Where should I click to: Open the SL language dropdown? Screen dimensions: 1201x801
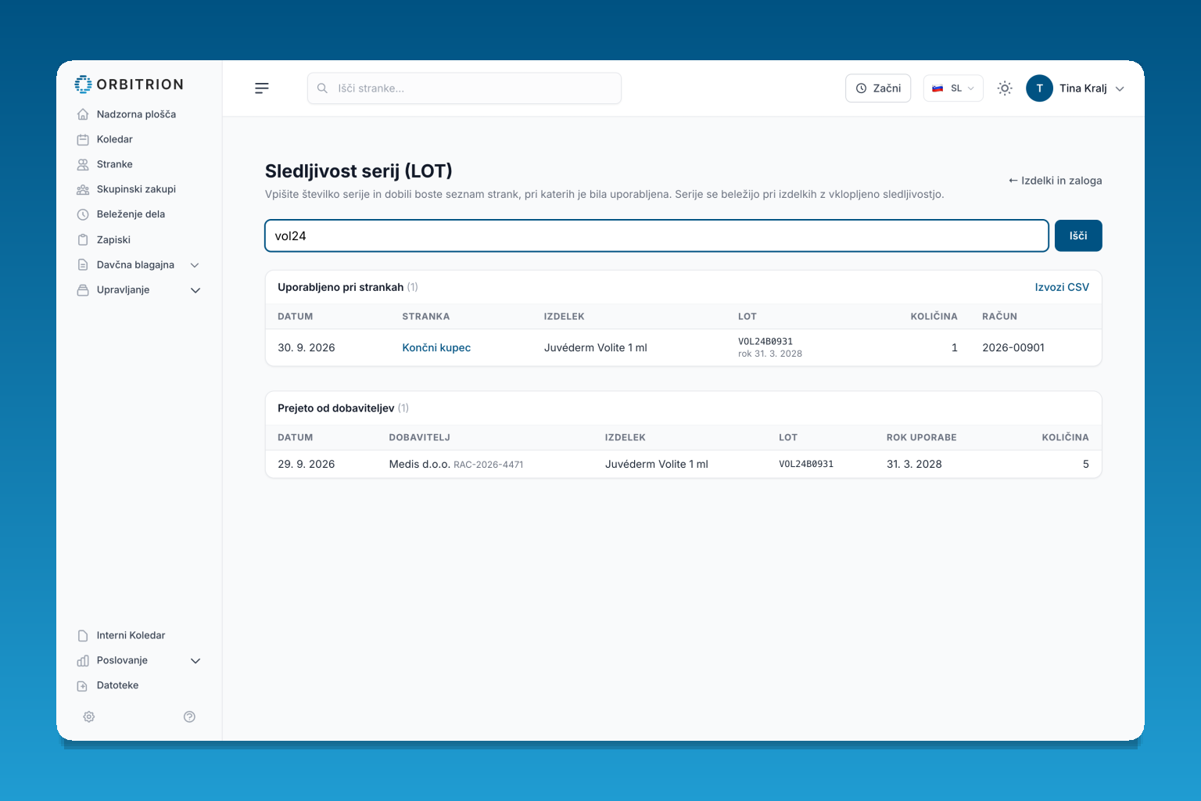coord(953,88)
